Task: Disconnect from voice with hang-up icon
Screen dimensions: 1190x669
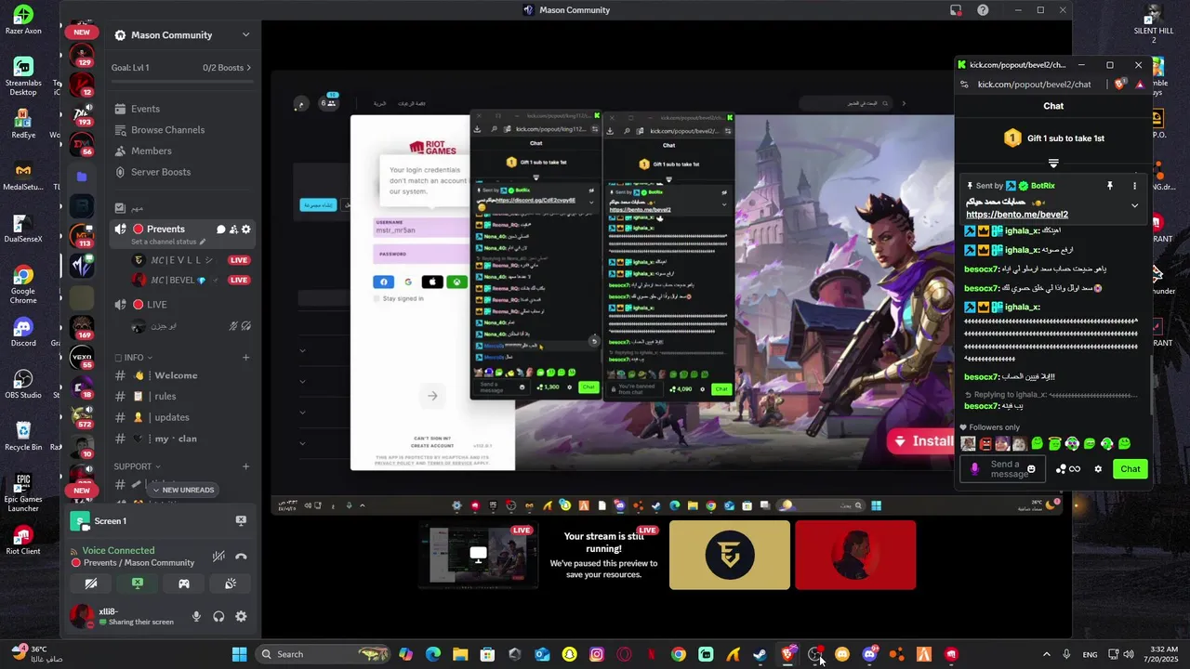Action: 241,557
